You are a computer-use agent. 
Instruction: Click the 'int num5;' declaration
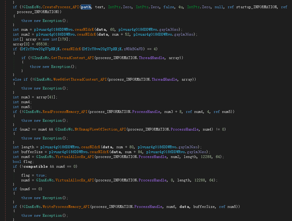[x=22, y=107]
